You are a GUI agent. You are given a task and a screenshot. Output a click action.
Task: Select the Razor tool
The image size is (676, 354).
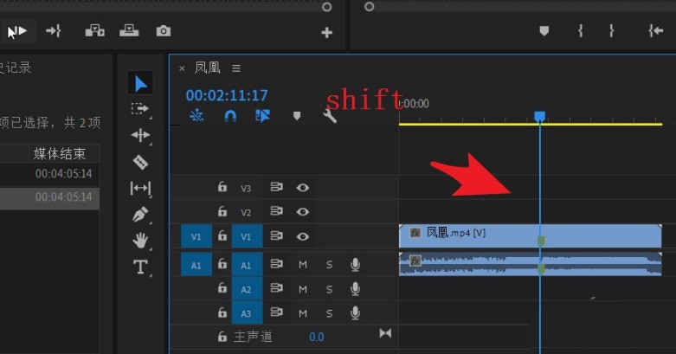click(x=140, y=162)
